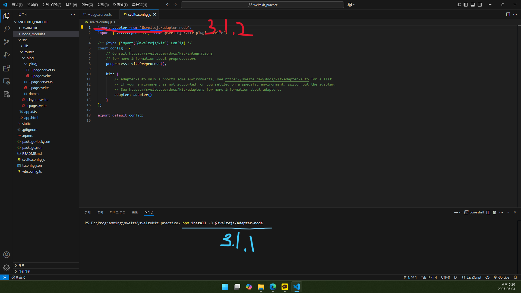
Task: Expand the node_modules folder
Action: coord(46,34)
